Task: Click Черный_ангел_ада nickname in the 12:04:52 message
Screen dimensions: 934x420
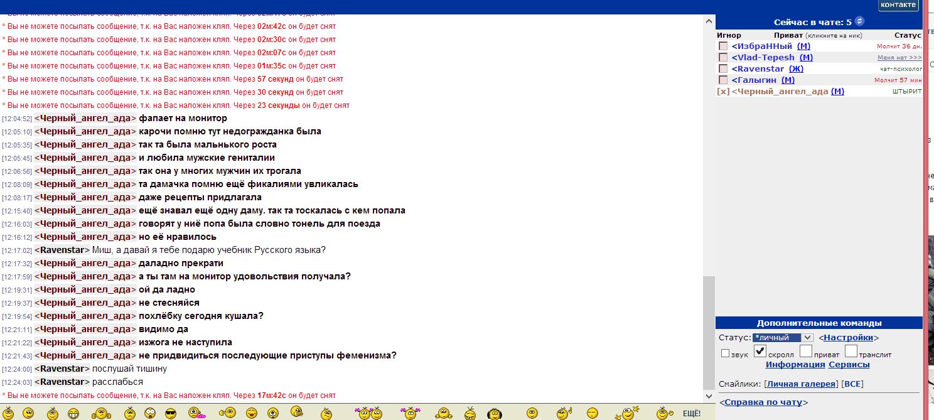Action: pos(85,119)
